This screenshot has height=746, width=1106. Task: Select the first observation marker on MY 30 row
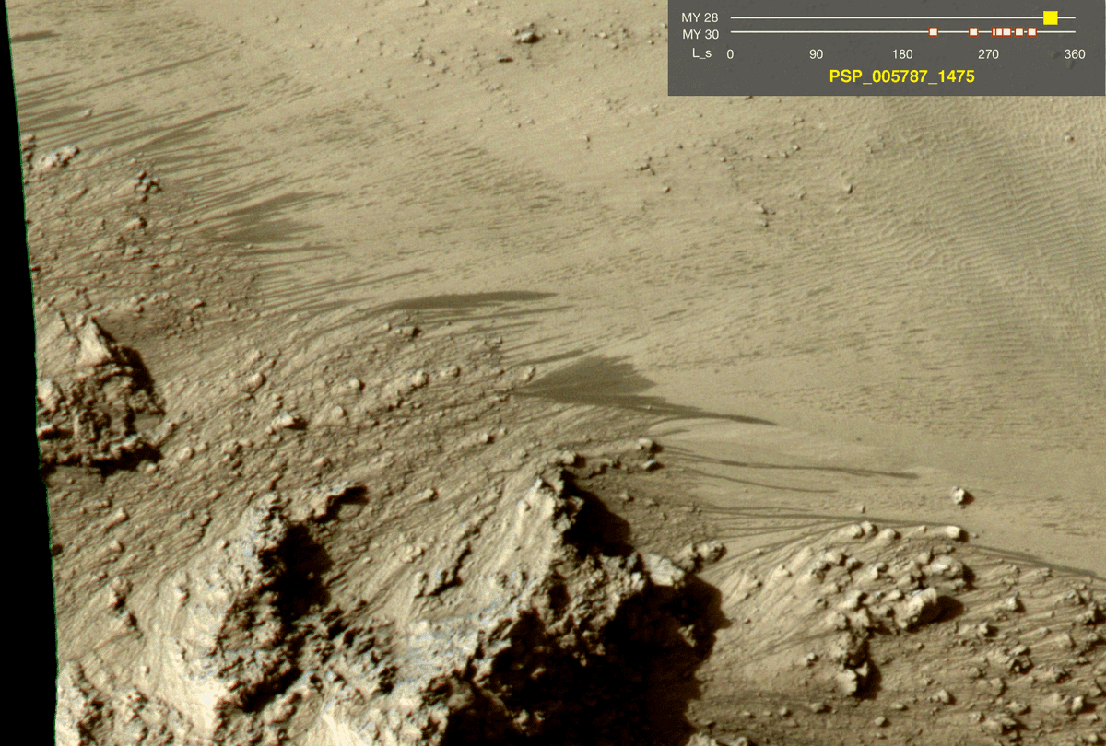point(933,32)
